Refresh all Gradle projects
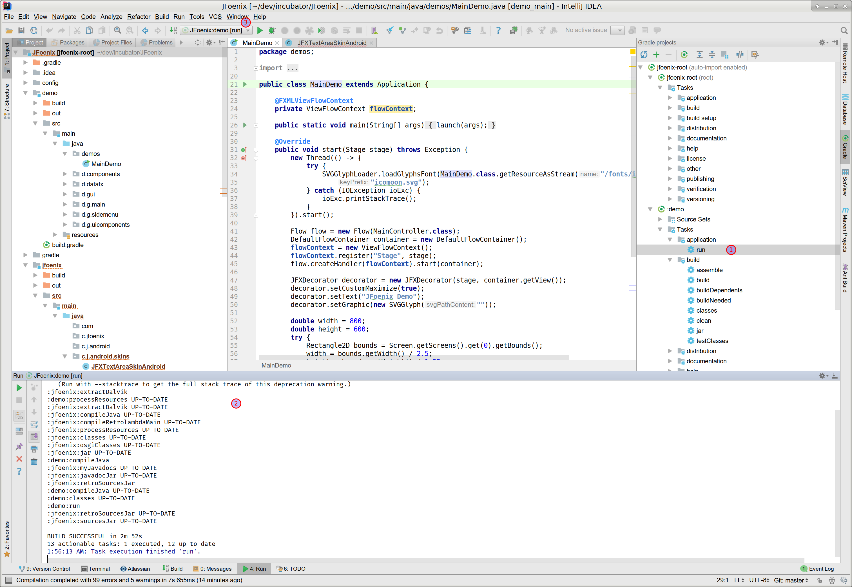852x587 pixels. 644,54
